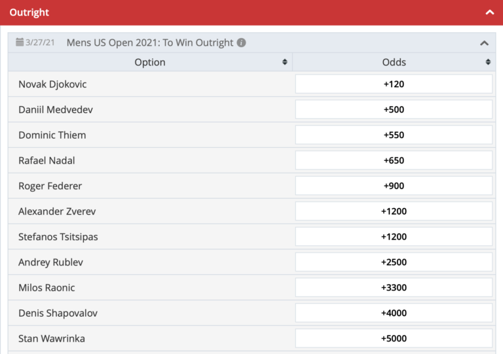Image resolution: width=503 pixels, height=354 pixels.
Task: Select Milos Raonic +3300 odds
Action: pos(394,287)
